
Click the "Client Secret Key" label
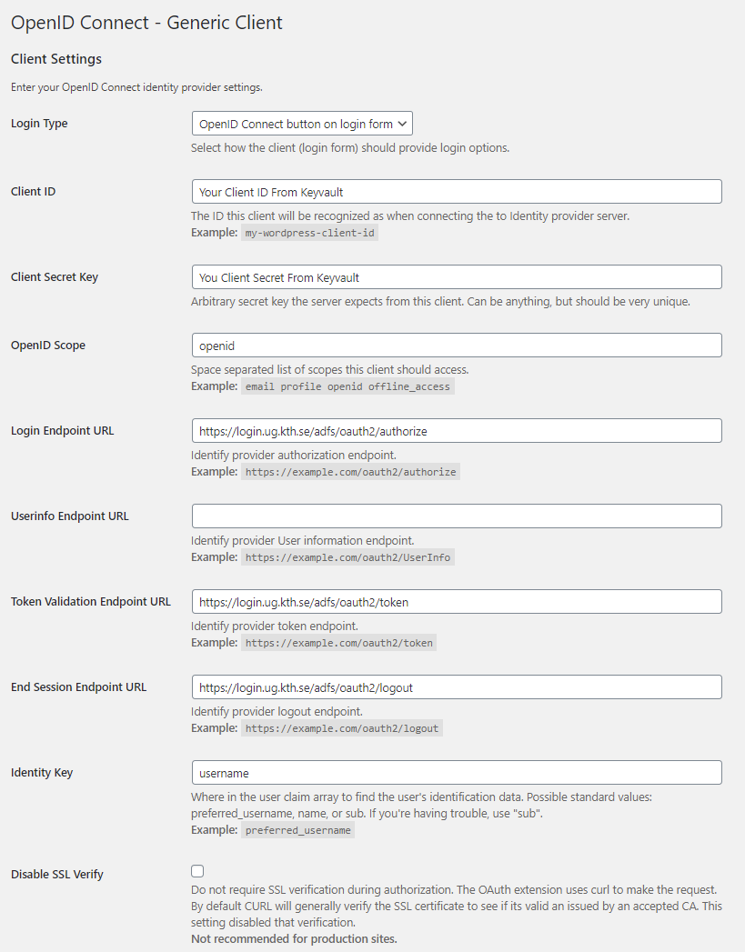coord(55,277)
